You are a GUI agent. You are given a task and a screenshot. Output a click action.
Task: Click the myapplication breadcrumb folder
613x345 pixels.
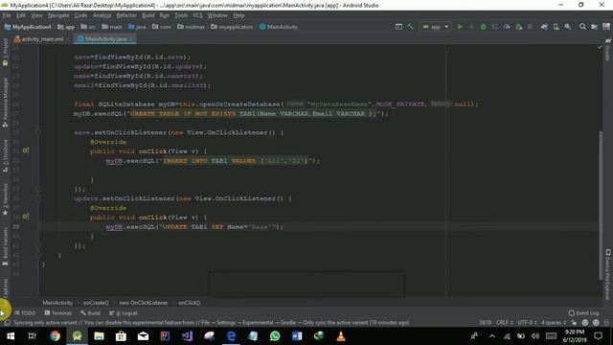pyautogui.click(x=232, y=27)
